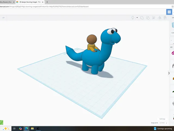This screenshot has width=174, height=131.
Task: Open the Earnings upcoming taskbar widget
Action: [x=163, y=129]
